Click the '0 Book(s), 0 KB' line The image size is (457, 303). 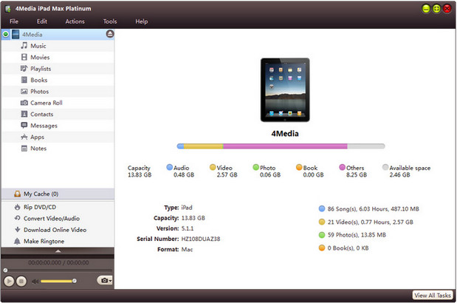348,248
